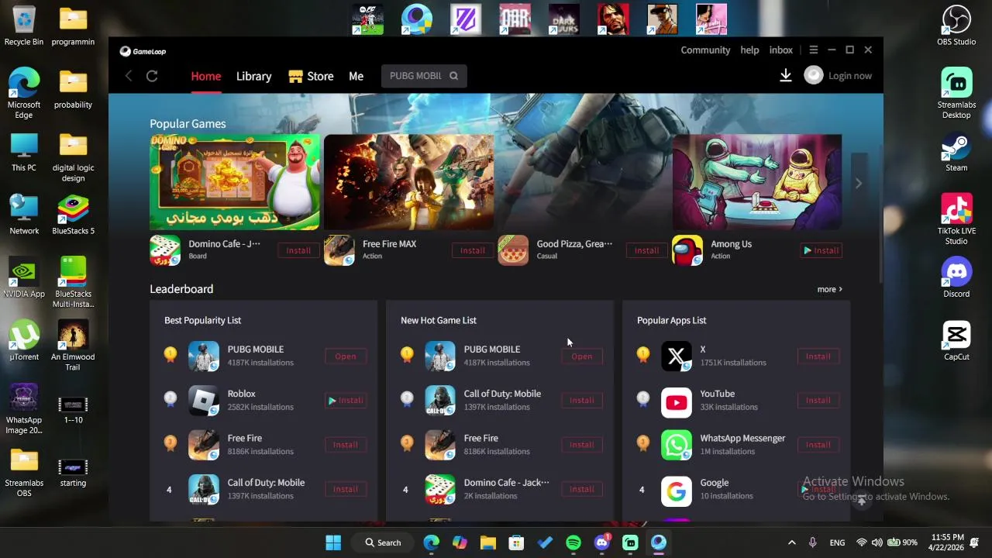This screenshot has height=558, width=992.
Task: Open inbox in title bar
Action: (x=781, y=50)
